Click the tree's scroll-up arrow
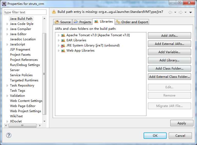The image size is (197, 145). (x=44, y=18)
